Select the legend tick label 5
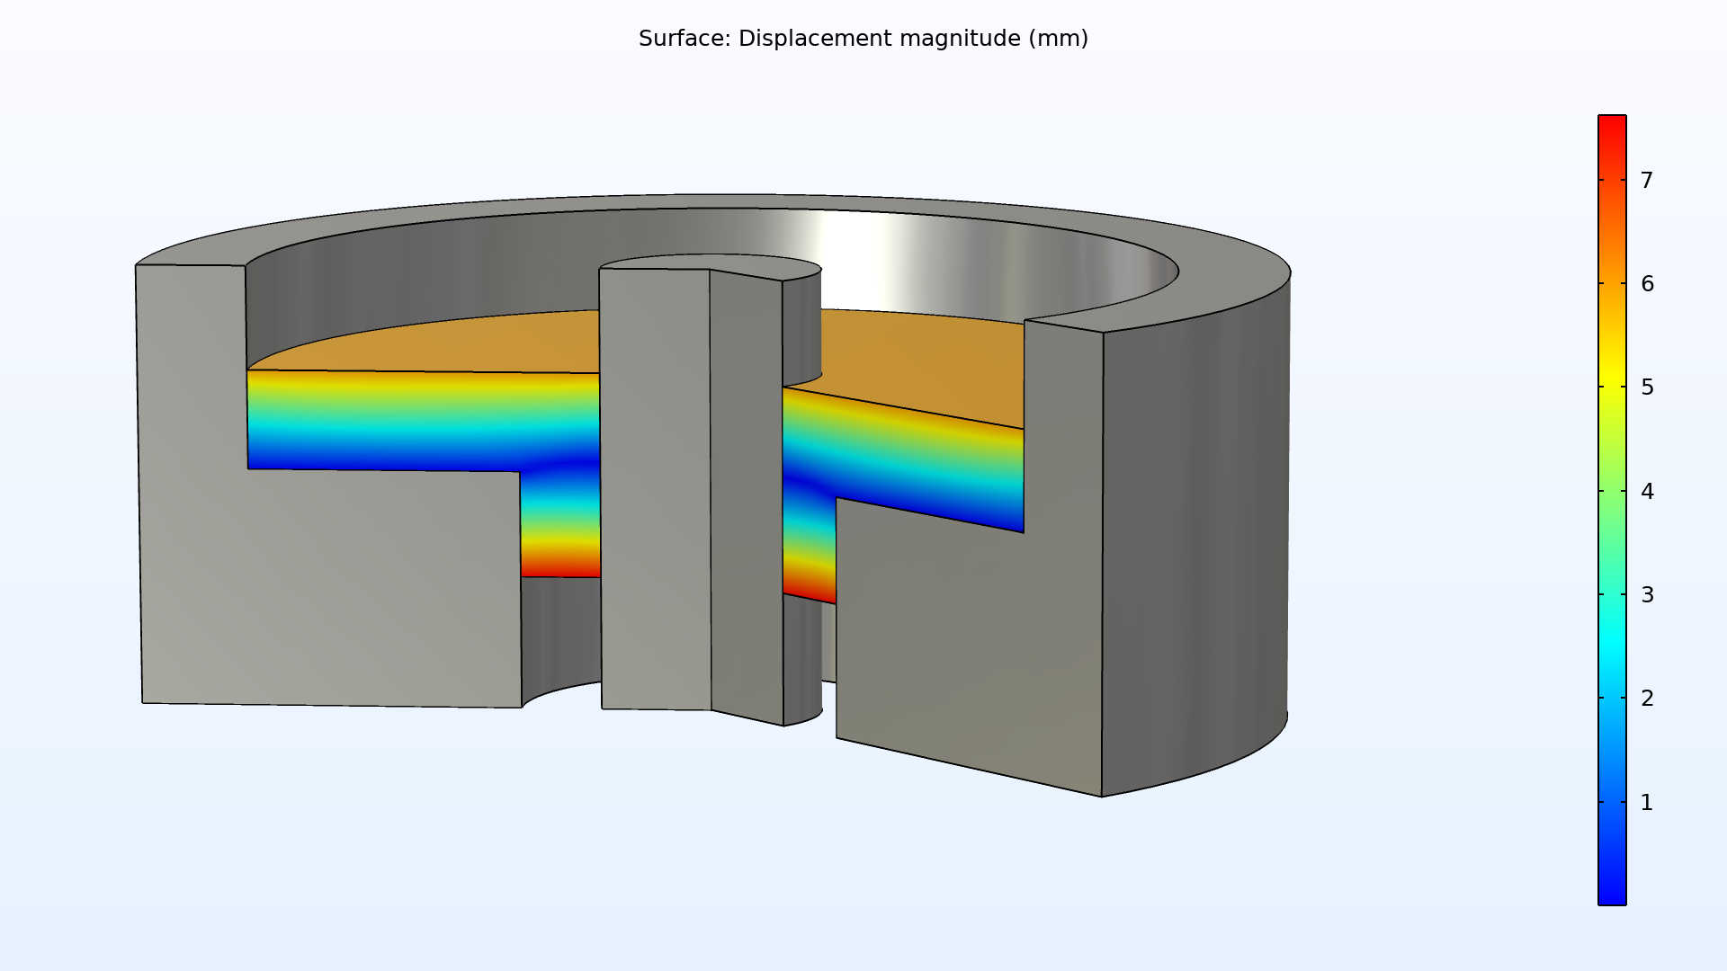This screenshot has width=1727, height=971. (x=1646, y=388)
